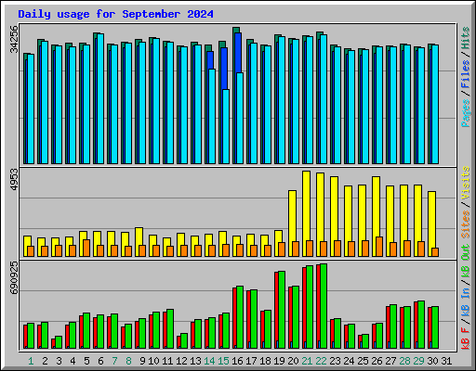This screenshot has height=371, width=476.
Task: Click the day 22 x-axis label
Action: coord(321,361)
